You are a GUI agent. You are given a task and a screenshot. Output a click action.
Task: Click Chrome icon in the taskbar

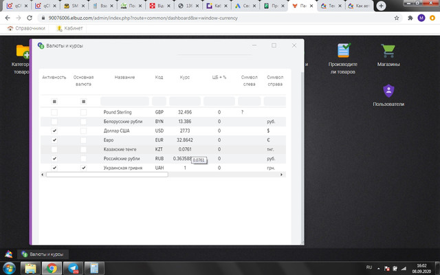[52, 268]
